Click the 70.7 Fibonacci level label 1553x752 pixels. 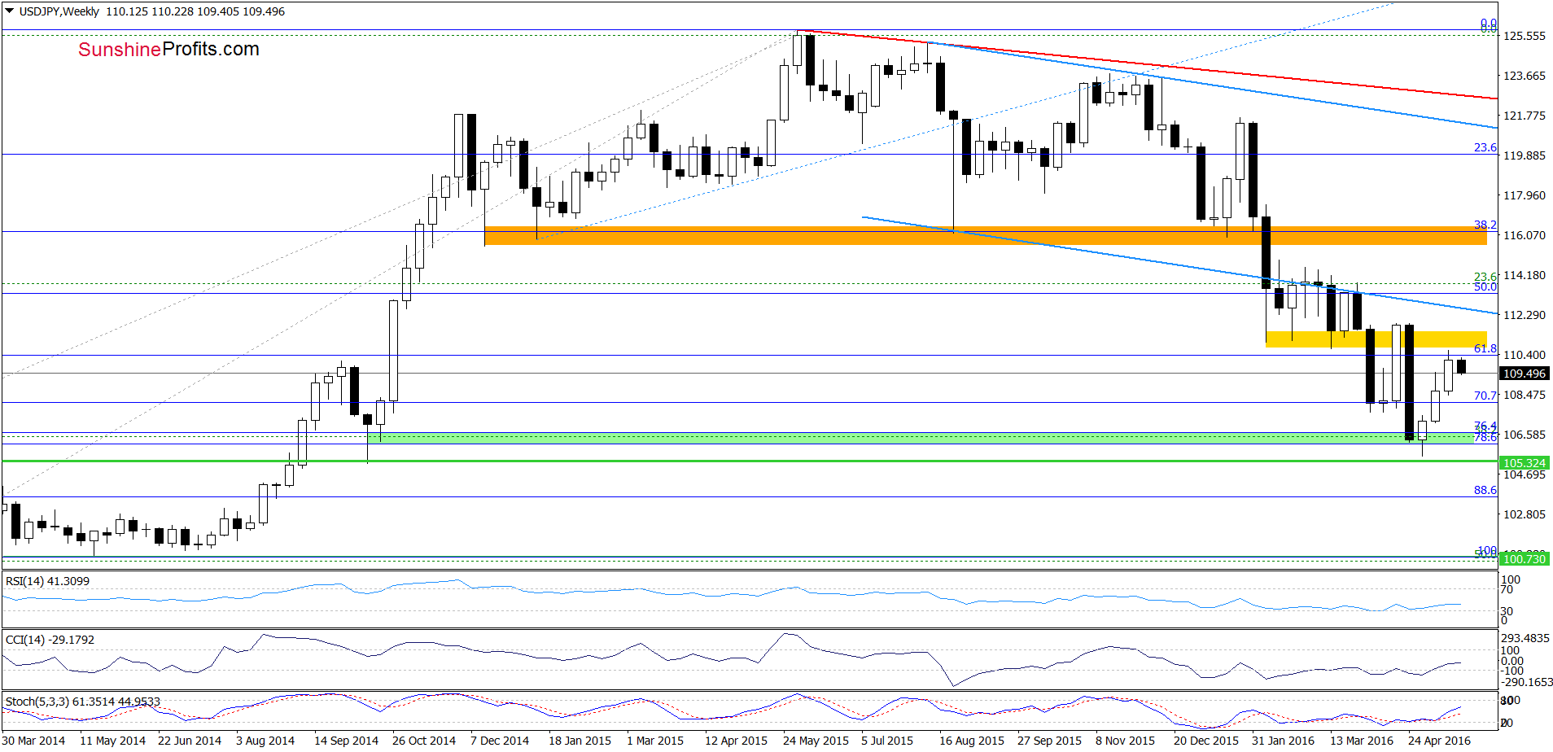(1485, 396)
